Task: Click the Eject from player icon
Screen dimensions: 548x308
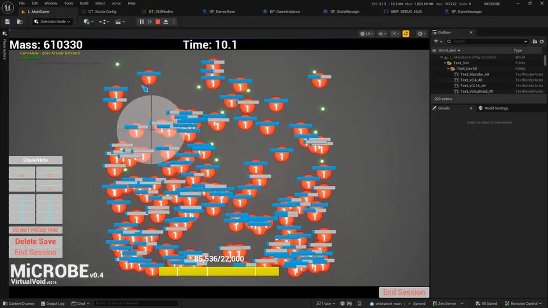Action: click(166, 22)
